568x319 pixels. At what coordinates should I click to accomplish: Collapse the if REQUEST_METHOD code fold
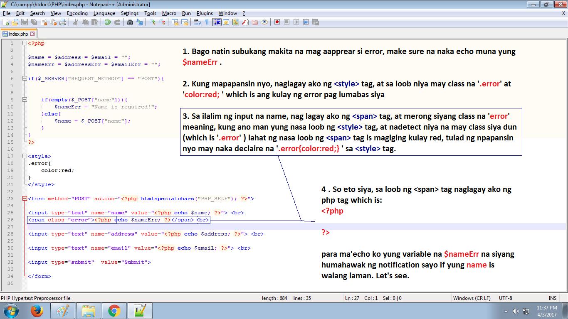(25, 79)
